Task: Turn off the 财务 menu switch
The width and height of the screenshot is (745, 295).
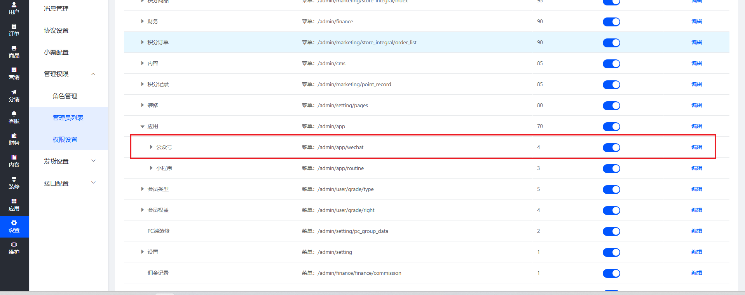Action: 611,22
